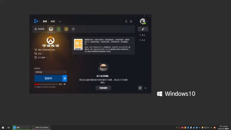Screen dimensions: 231x130
Task: Select the Overwatch game tab
Action: (x=51, y=29)
